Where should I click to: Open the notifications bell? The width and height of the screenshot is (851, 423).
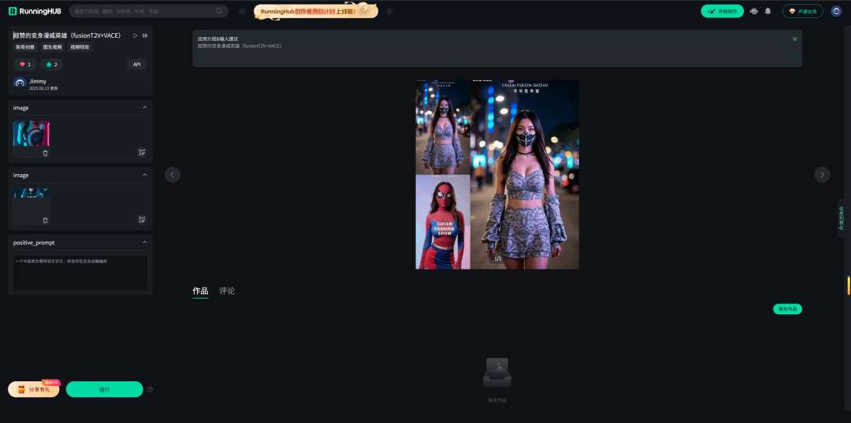click(767, 11)
